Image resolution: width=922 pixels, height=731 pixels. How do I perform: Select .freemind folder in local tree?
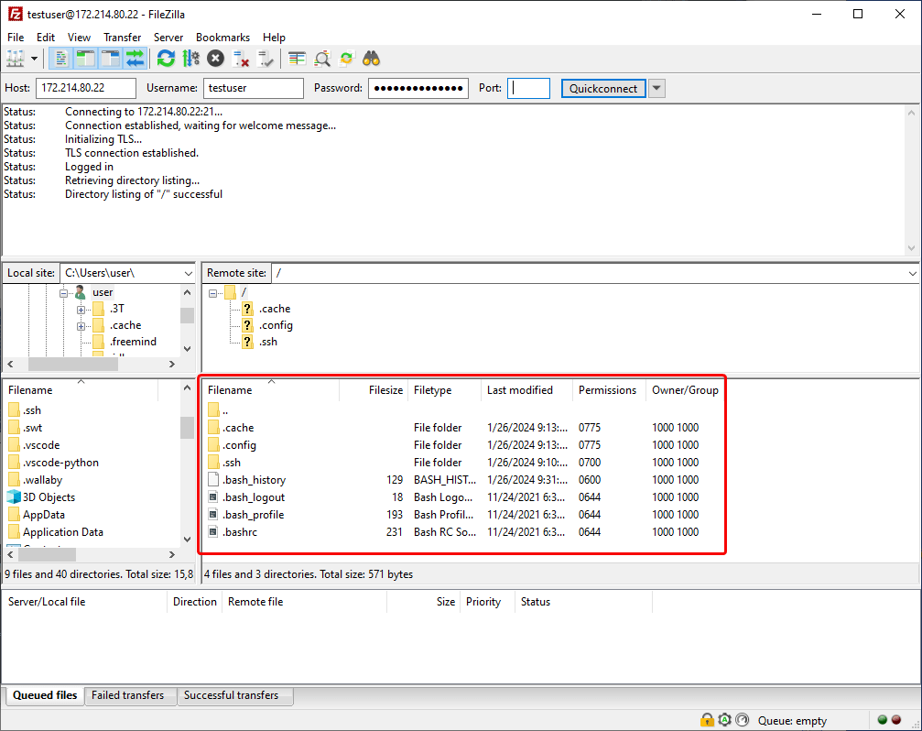tap(133, 342)
